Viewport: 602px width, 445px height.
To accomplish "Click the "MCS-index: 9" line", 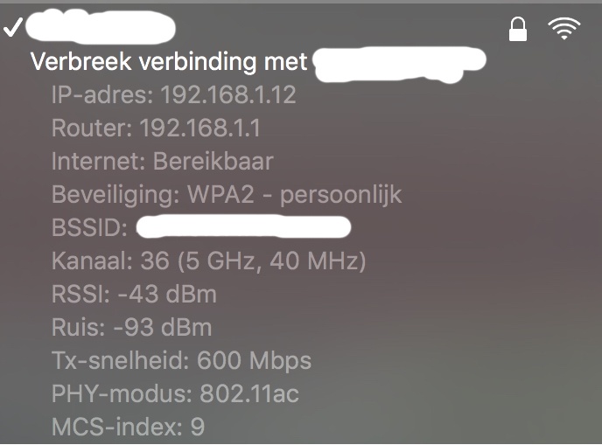I will coord(128,428).
